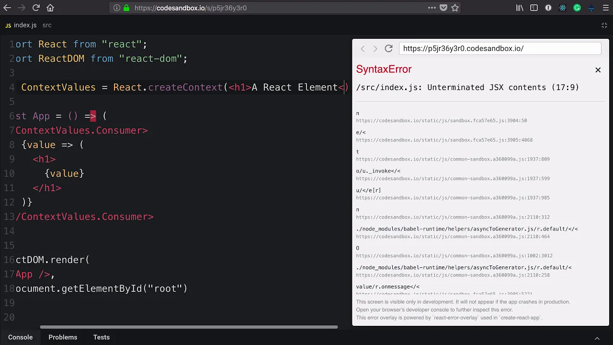The width and height of the screenshot is (613, 345).
Task: Go back in the browser
Action: 7,8
